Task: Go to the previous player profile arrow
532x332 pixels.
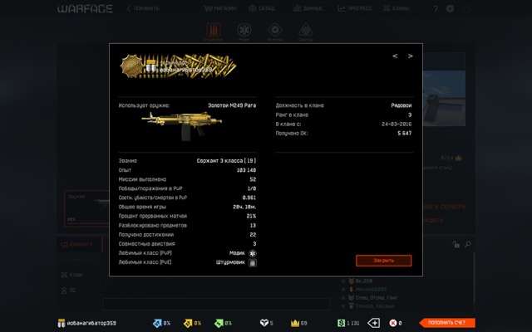Action: [x=395, y=56]
